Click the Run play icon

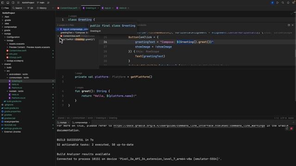pyautogui.click(x=277, y=3)
